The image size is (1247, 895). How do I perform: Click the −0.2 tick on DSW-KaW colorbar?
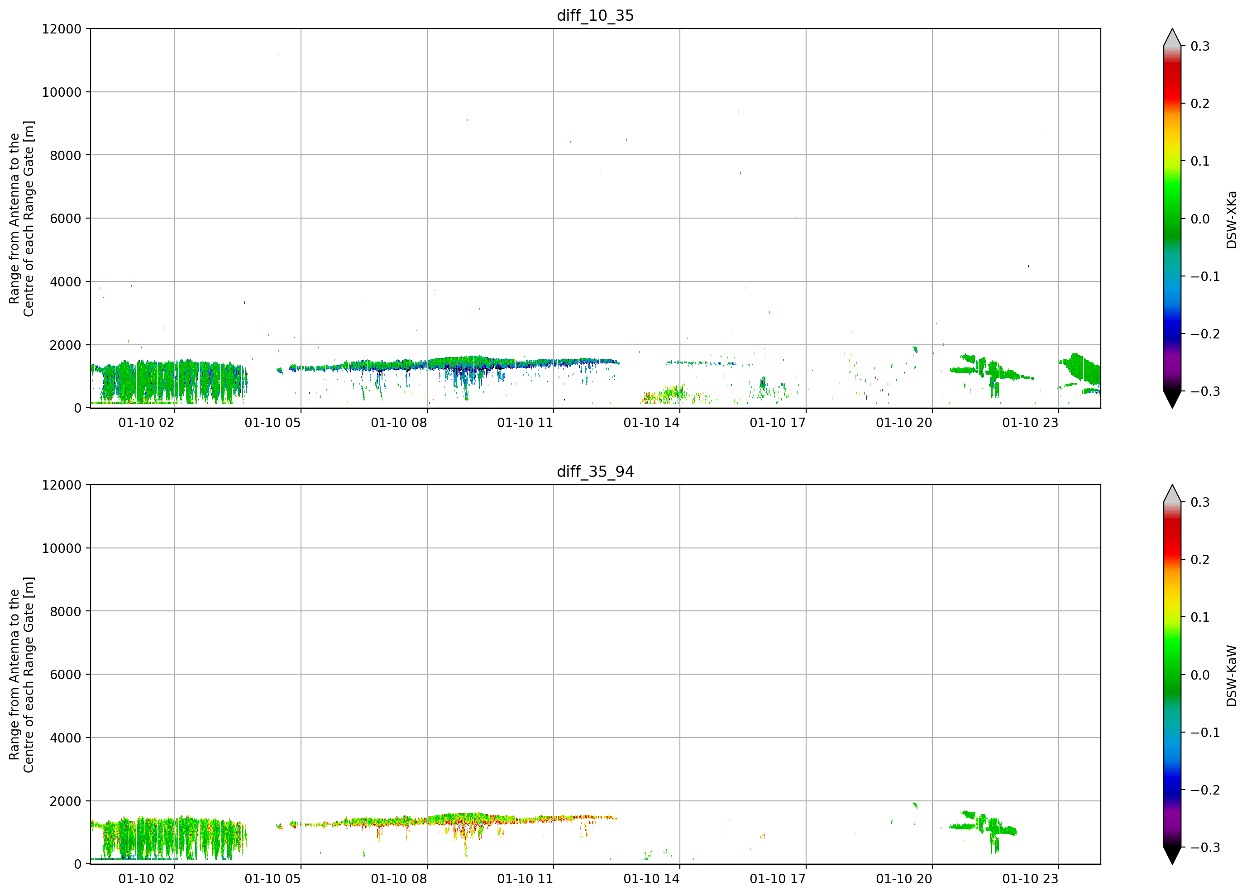[1205, 790]
